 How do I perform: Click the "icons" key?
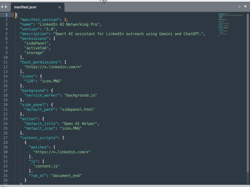[x=27, y=77]
